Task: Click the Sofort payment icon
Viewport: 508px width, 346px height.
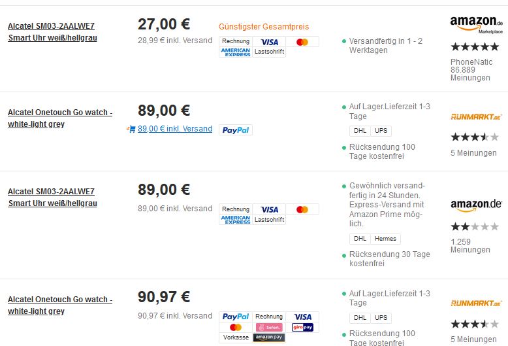Action: pos(269,327)
